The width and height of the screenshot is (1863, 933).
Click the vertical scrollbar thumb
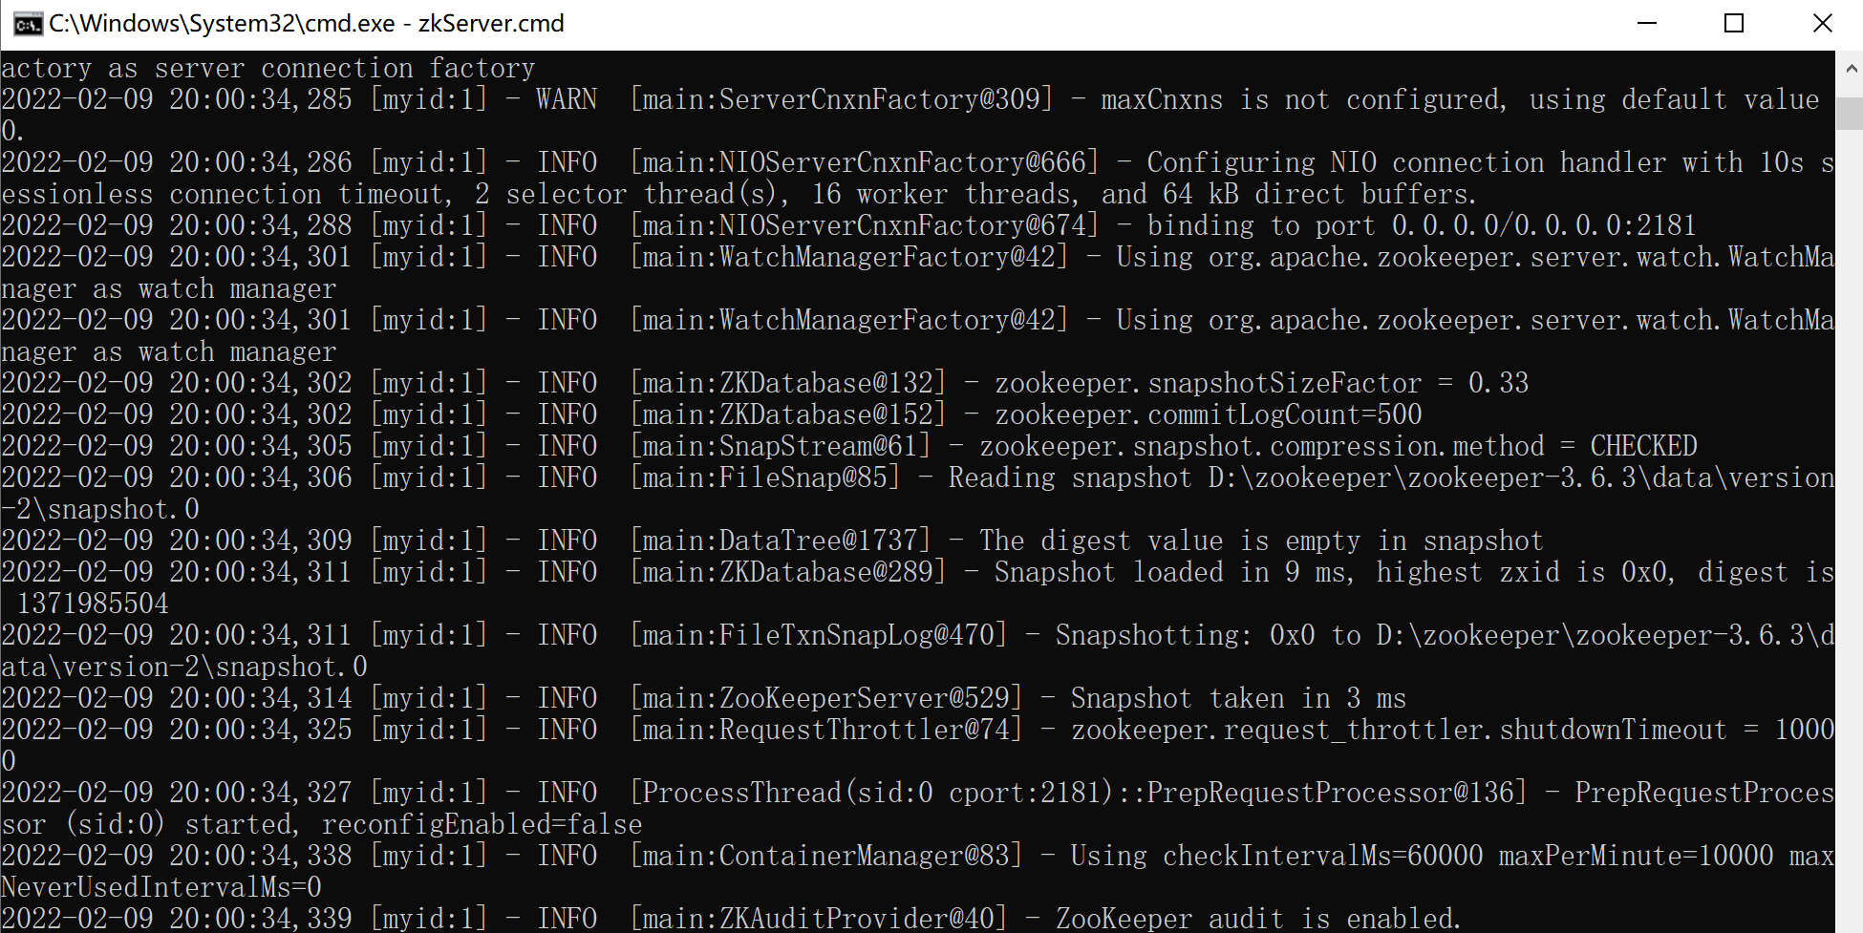coord(1850,114)
